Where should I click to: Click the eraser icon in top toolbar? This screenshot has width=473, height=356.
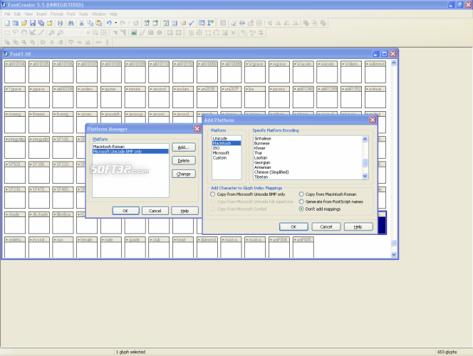pyautogui.click(x=234, y=23)
